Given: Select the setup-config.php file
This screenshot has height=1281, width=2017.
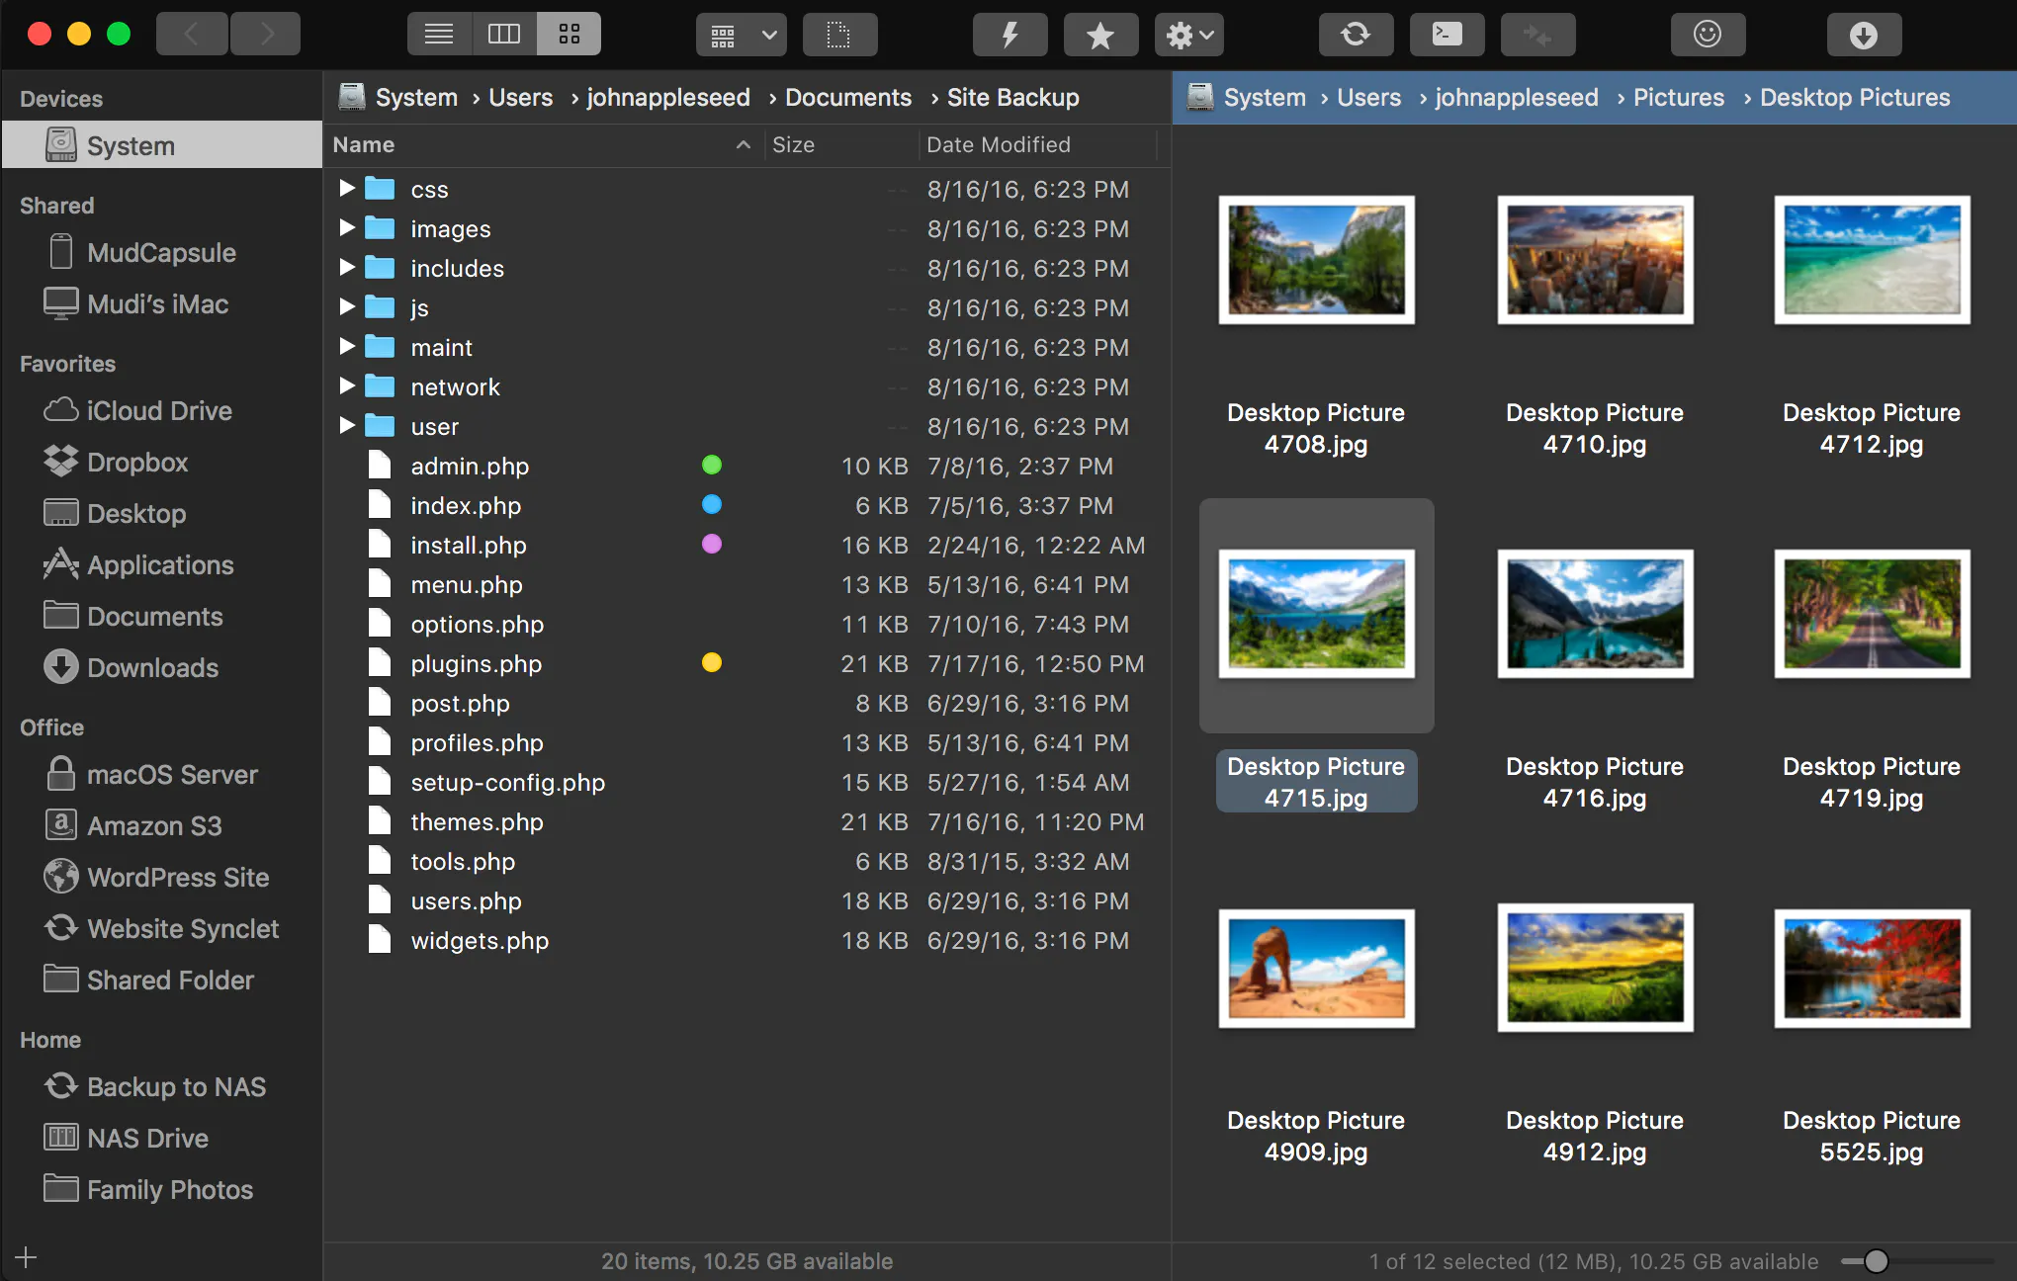Looking at the screenshot, I should click(x=747, y=782).
